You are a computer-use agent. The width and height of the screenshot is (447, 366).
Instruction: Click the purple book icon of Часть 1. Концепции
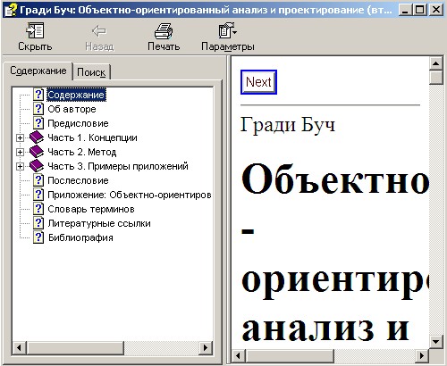tap(37, 137)
